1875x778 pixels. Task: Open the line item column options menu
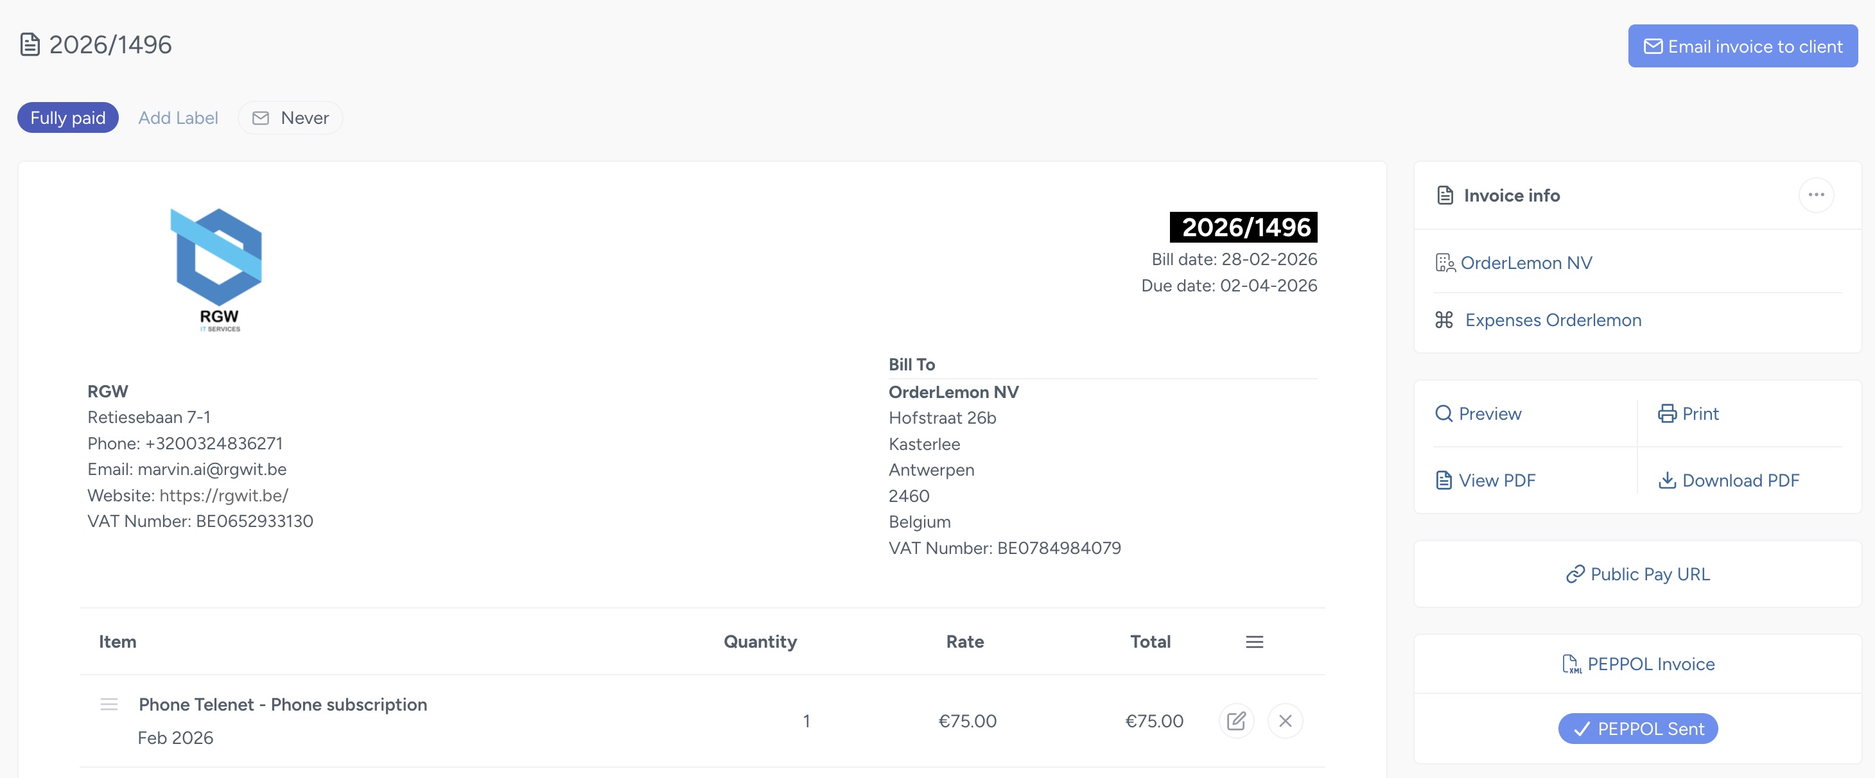(1254, 642)
